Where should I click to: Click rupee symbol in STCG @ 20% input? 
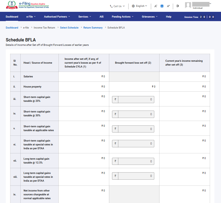[x=115, y=100]
